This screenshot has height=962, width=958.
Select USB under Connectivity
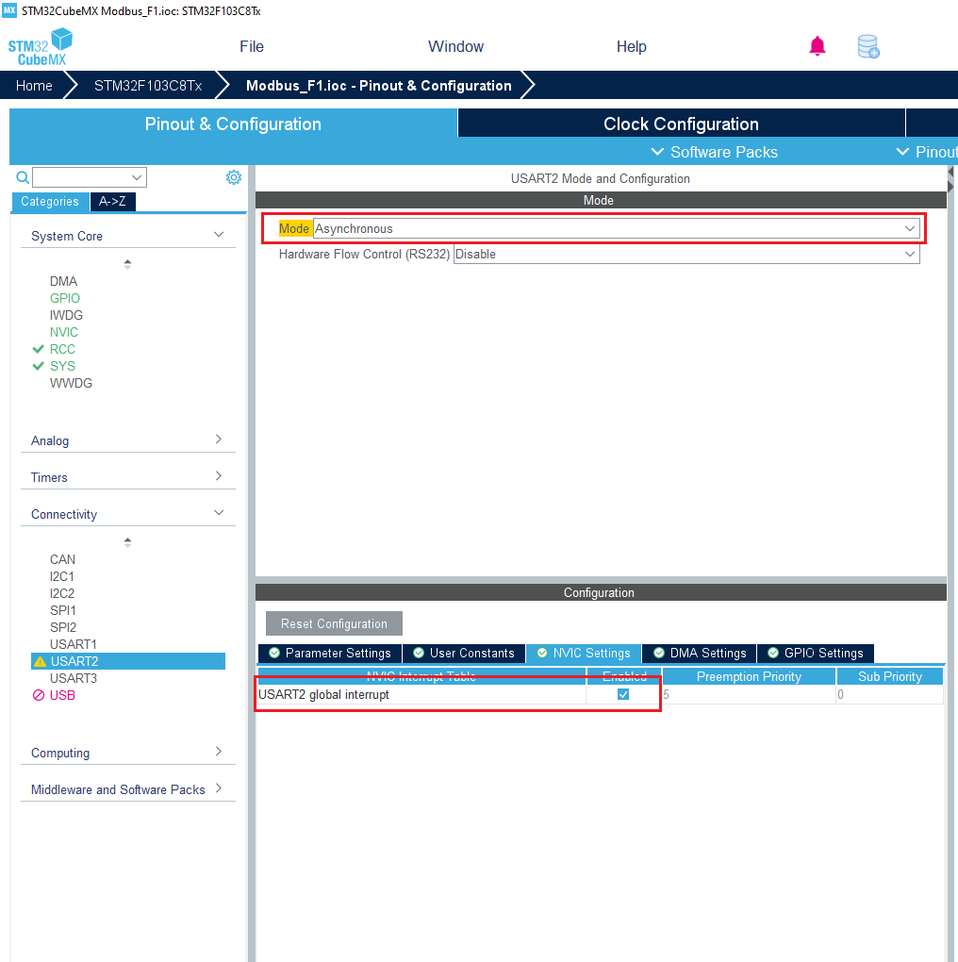(62, 695)
